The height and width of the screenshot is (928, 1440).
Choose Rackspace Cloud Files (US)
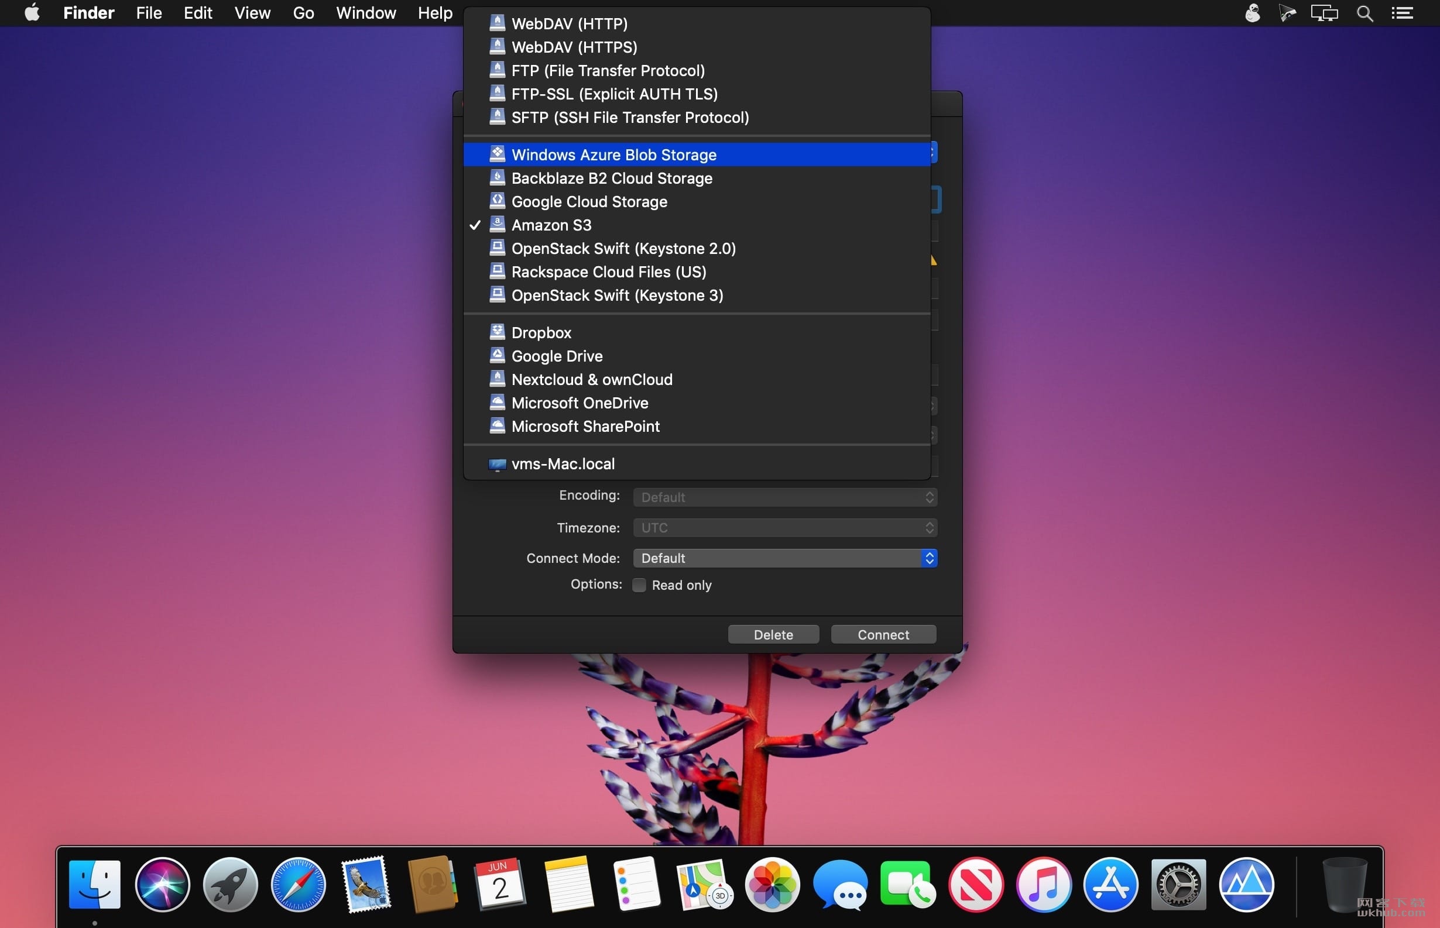coord(697,273)
